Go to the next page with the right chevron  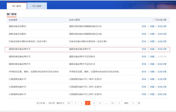119,103
